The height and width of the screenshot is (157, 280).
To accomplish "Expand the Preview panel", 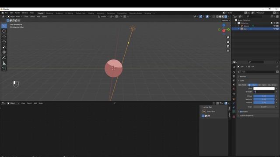I will (x=243, y=77).
